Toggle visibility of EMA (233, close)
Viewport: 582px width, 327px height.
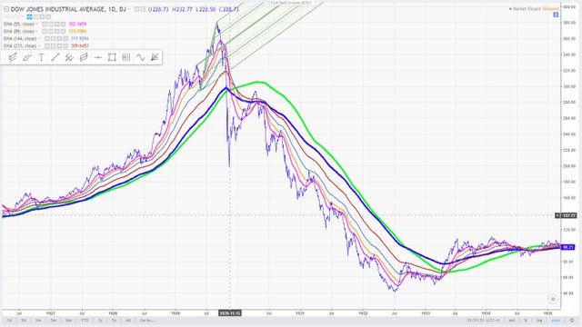coord(46,46)
